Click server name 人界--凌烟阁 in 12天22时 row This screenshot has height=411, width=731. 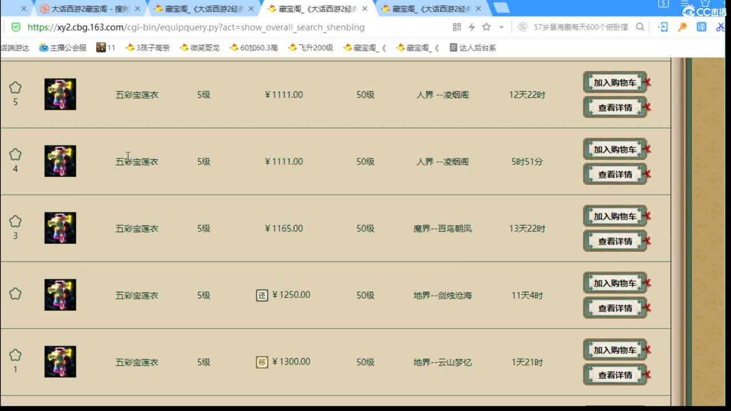(443, 95)
